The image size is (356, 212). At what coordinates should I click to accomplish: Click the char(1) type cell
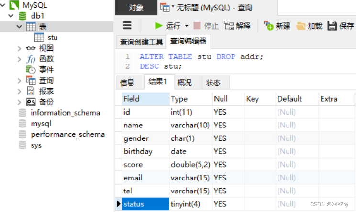191,138
